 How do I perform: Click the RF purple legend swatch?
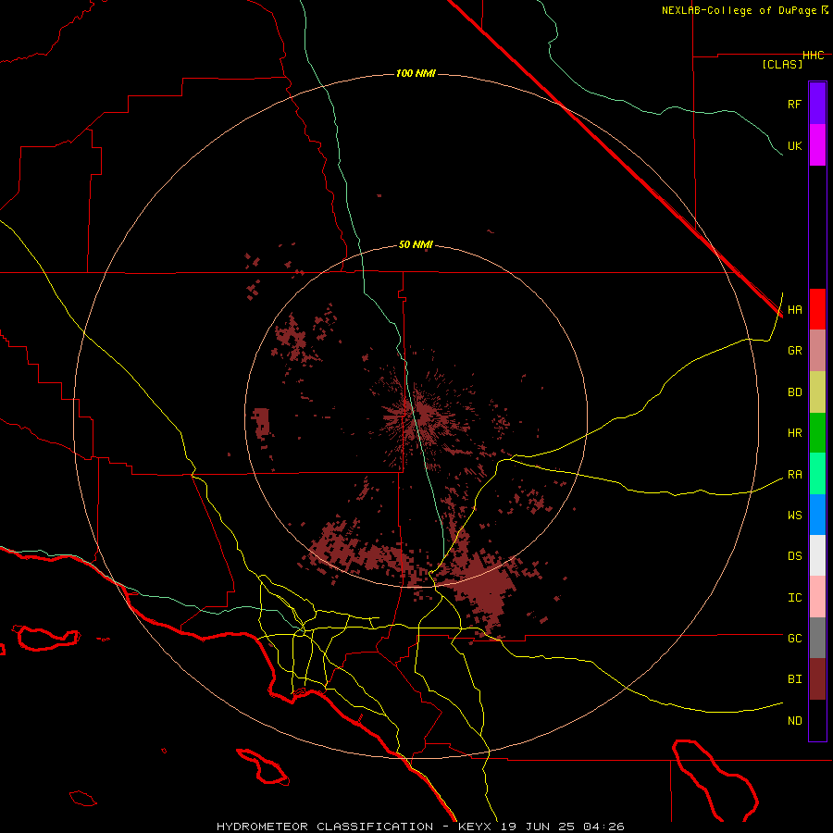tap(817, 104)
